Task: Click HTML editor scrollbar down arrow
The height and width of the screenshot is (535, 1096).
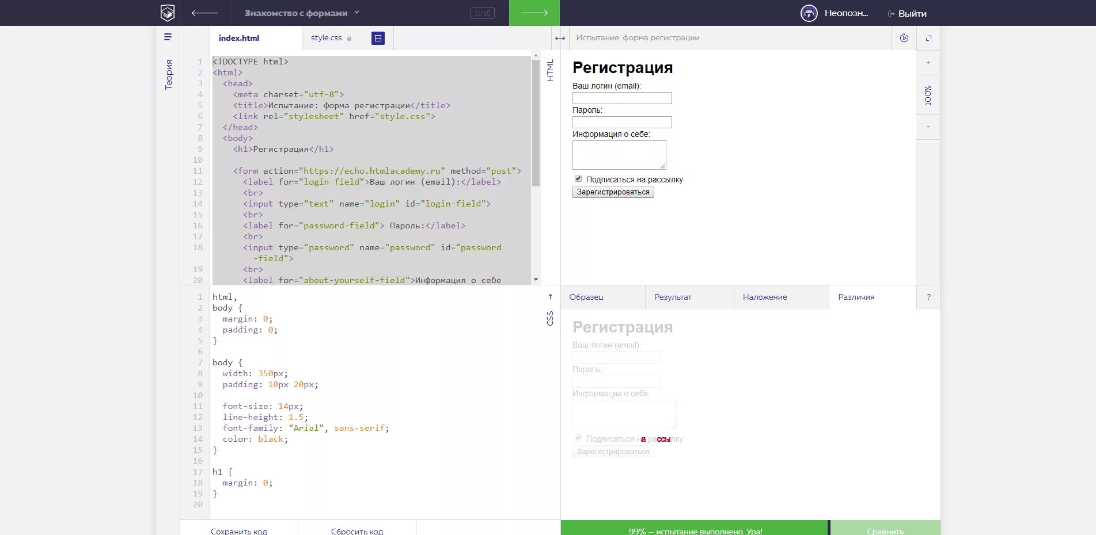Action: click(536, 280)
